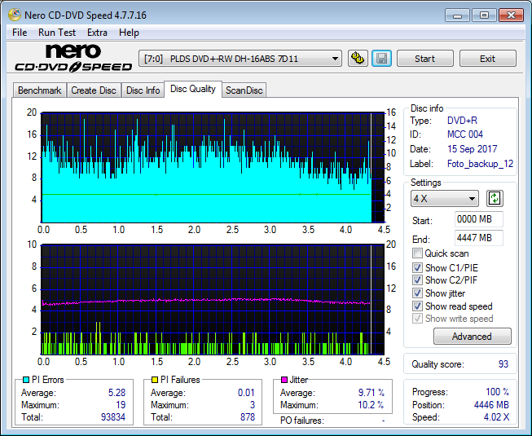Click the greyed Show write speed checkbox
Viewport: 532px width, 436px height.
tap(417, 319)
